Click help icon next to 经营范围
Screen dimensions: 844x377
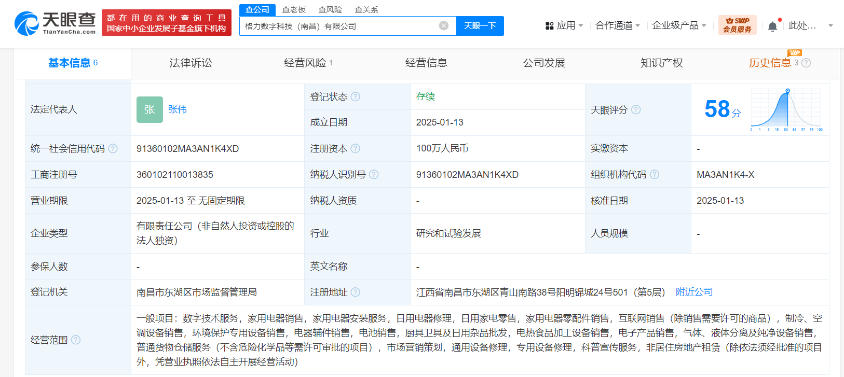[x=76, y=340]
